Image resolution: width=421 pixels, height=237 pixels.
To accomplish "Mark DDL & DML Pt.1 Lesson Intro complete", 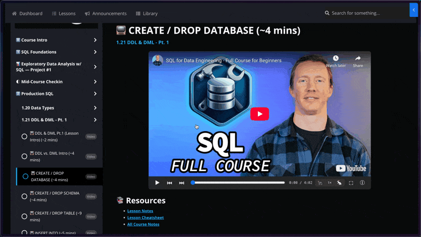I will 24,136.
